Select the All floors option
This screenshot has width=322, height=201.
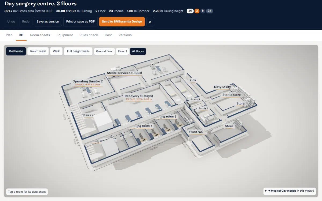click(x=138, y=51)
